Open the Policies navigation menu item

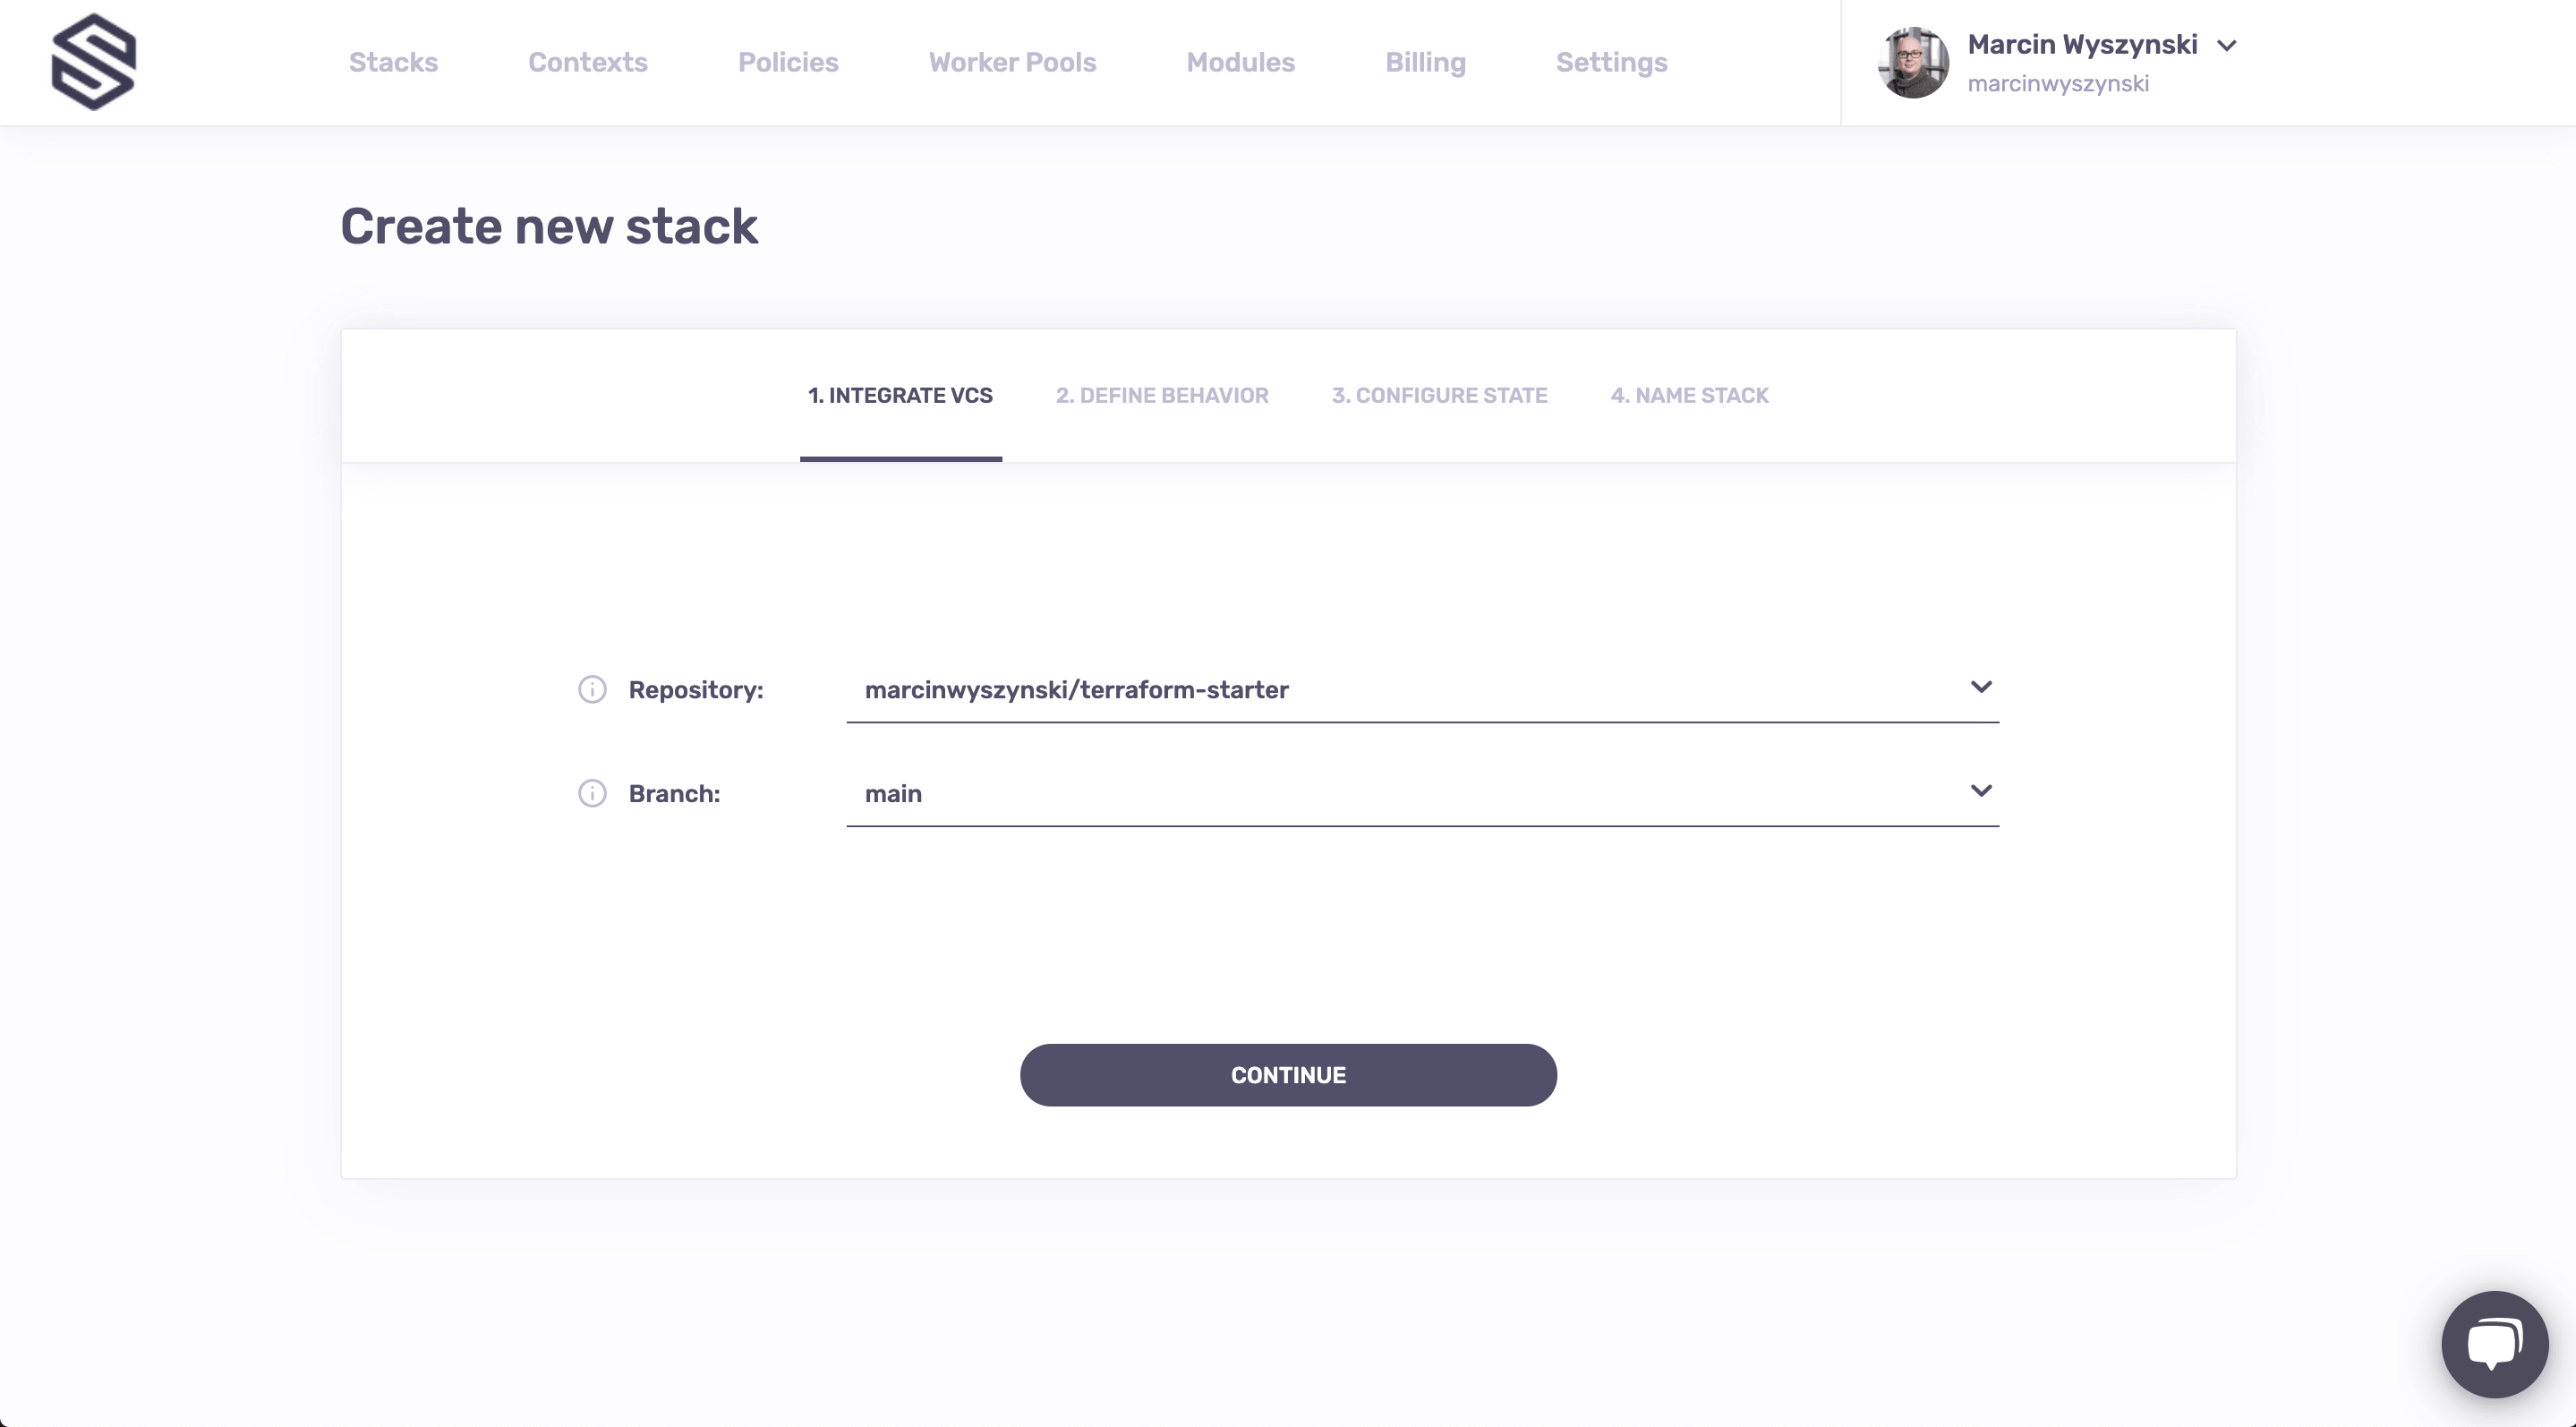(x=787, y=62)
